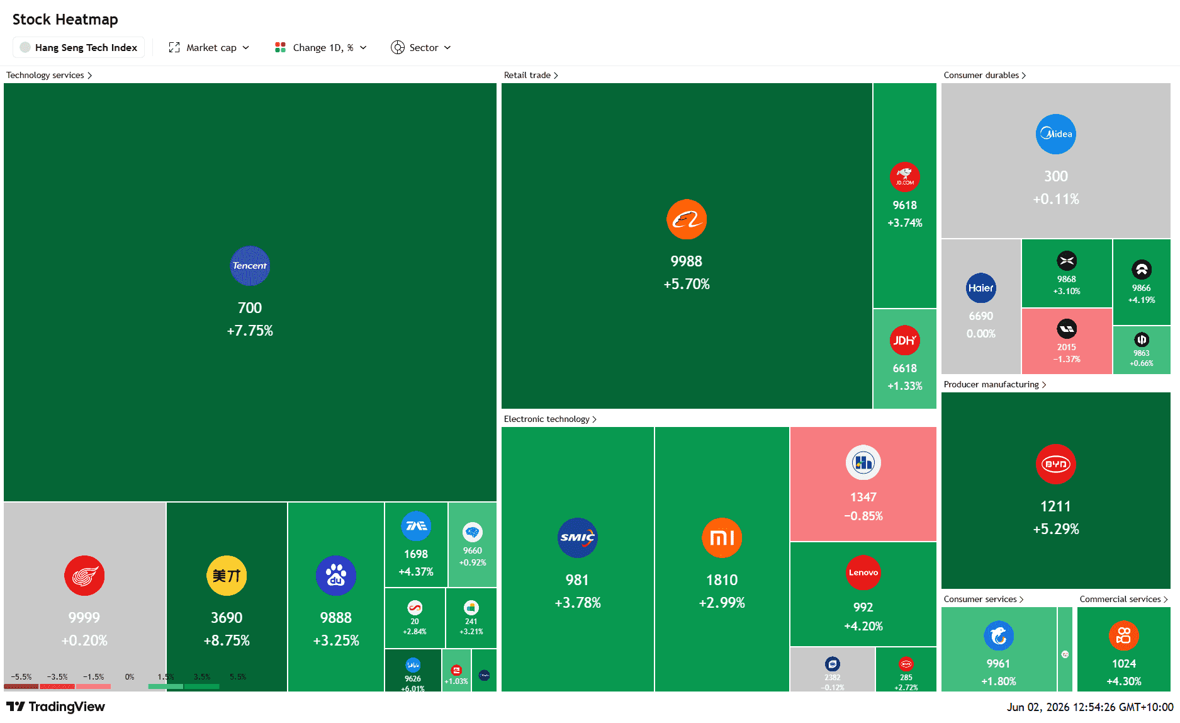
Task: Click the JD.com logo in tile 9618
Action: [905, 177]
